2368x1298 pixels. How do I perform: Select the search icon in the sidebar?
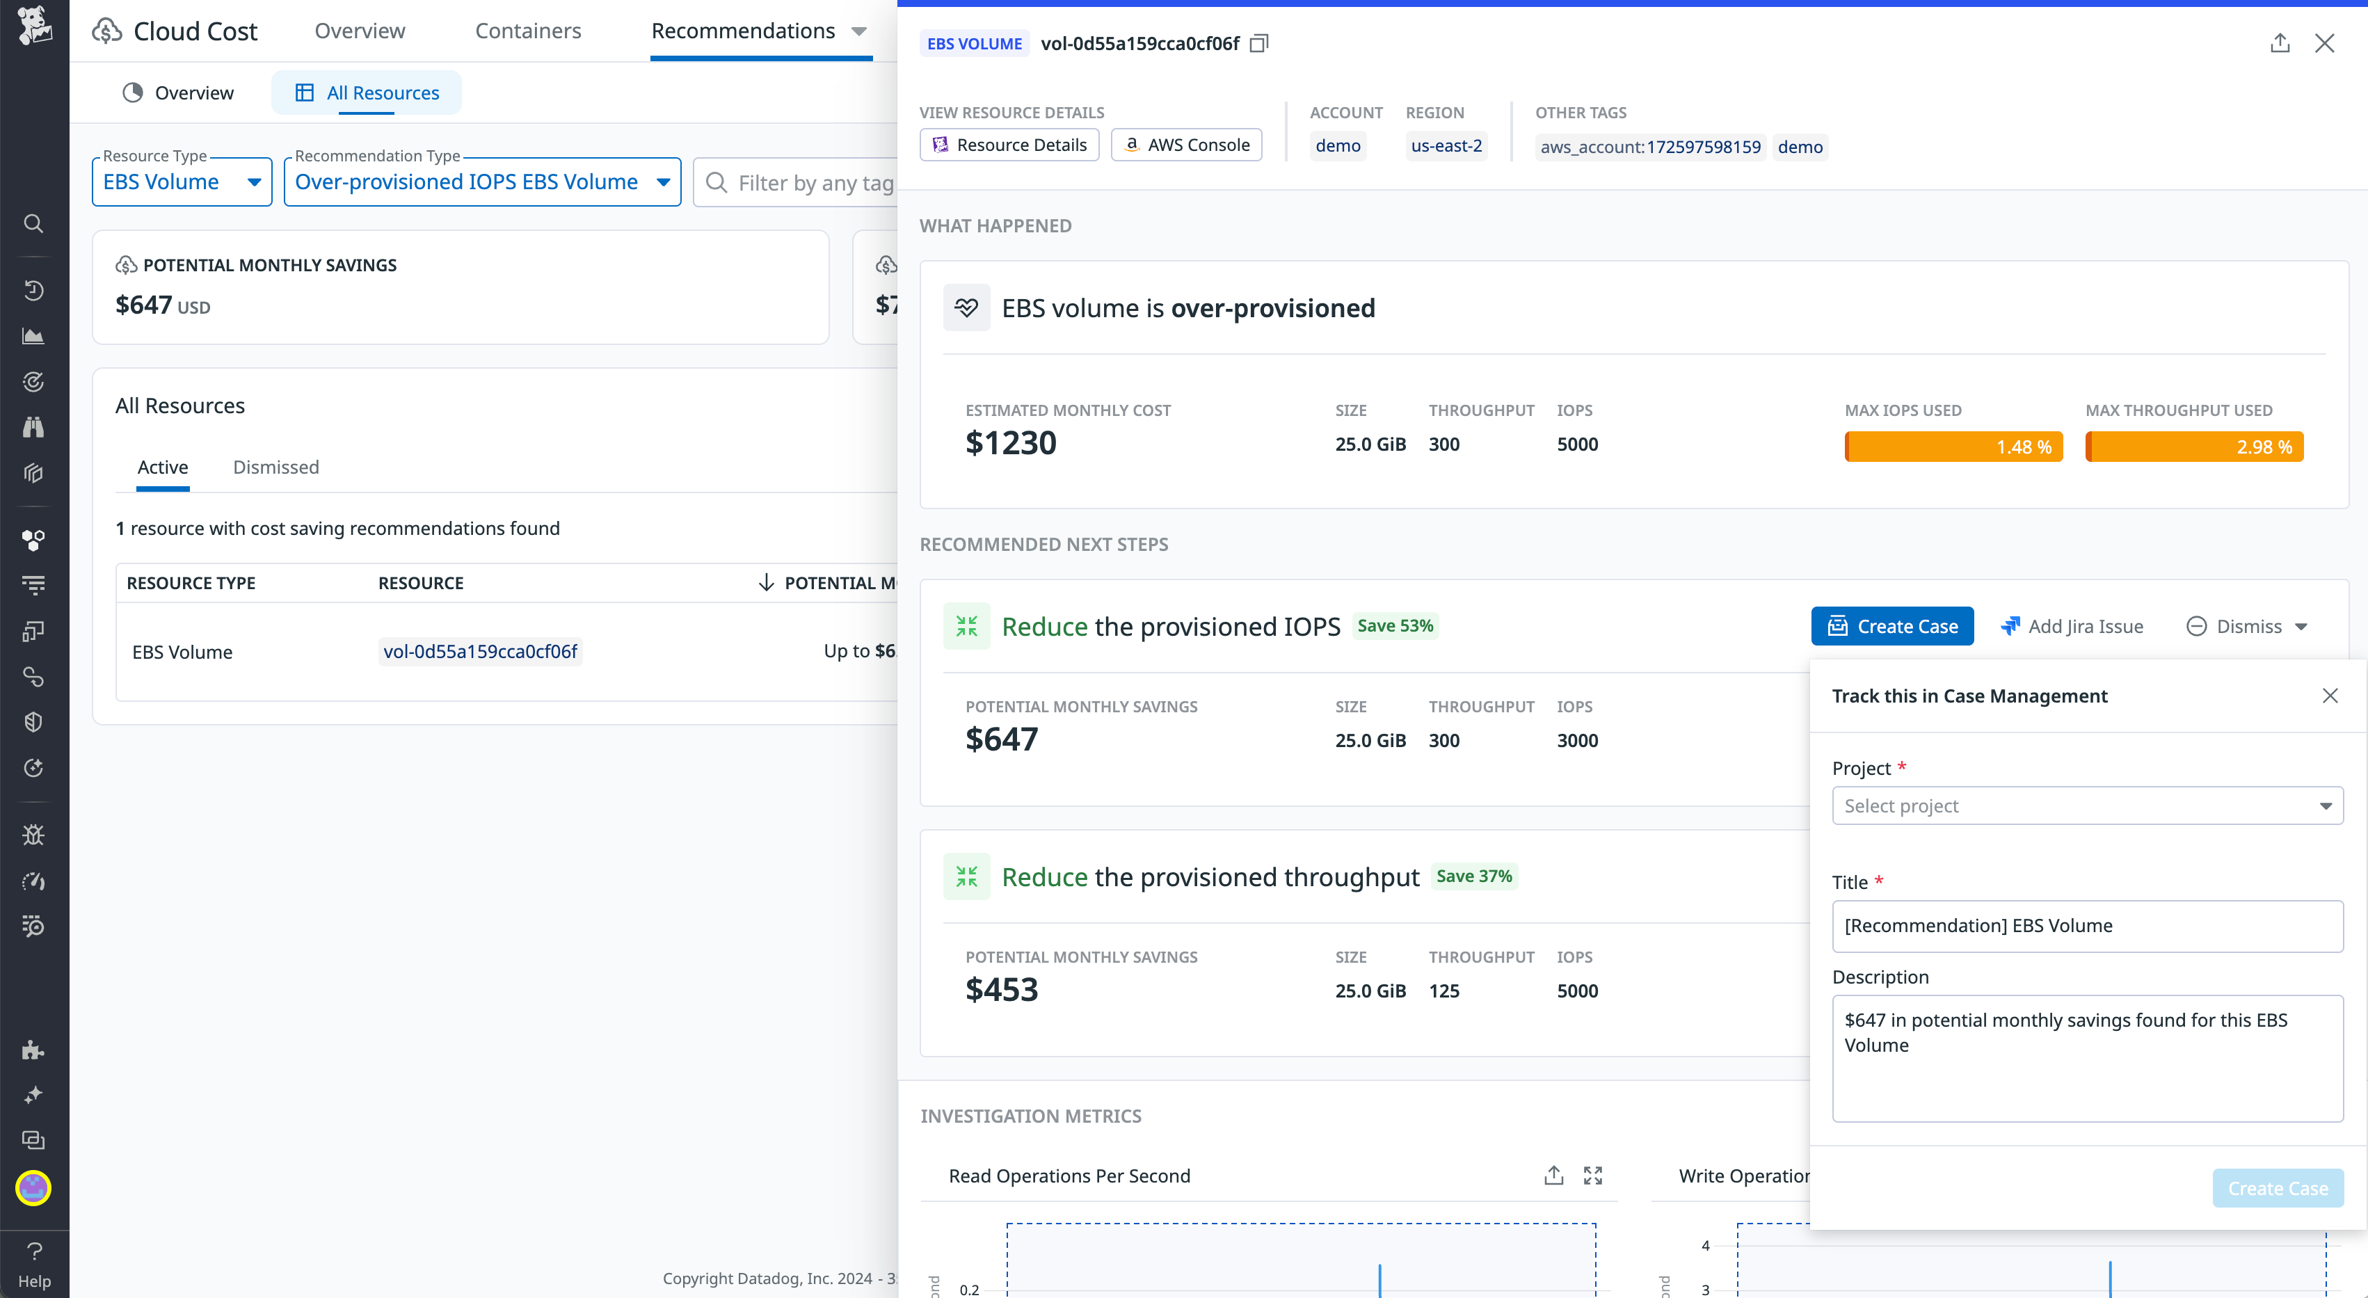click(x=33, y=223)
